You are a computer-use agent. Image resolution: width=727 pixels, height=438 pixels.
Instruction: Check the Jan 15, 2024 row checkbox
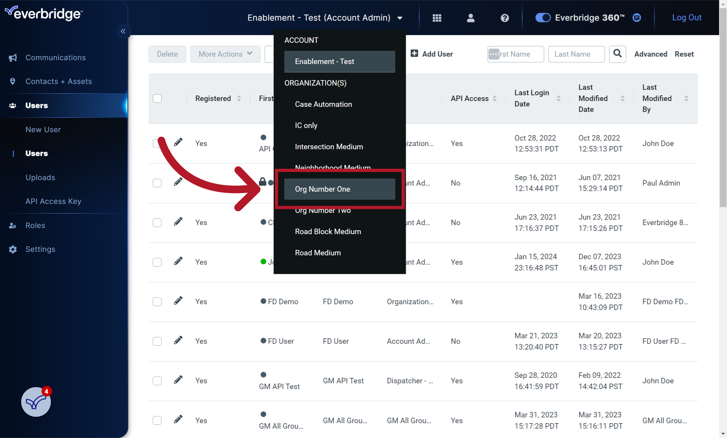[x=157, y=262]
